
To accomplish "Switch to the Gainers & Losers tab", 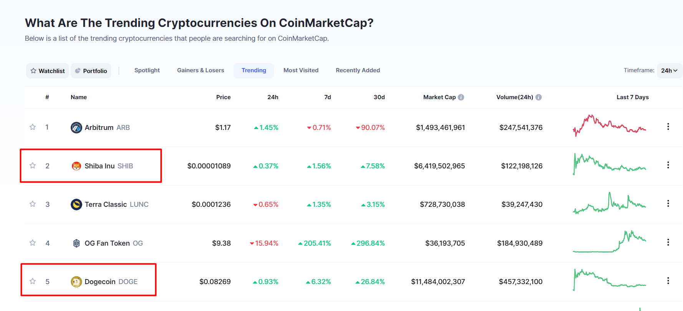I will (x=201, y=70).
